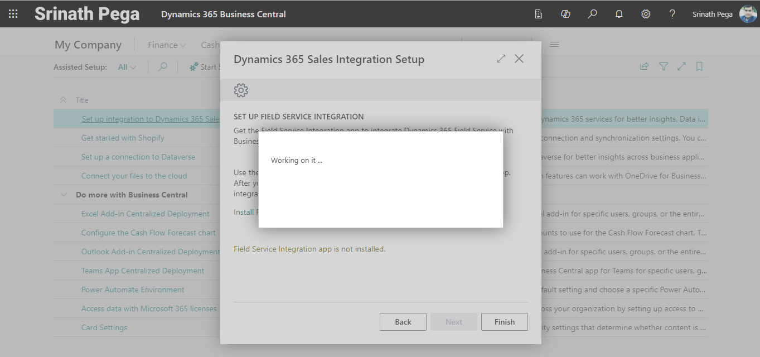This screenshot has height=357, width=760.
Task: Collapse the Do more with Business Central group
Action: tap(63, 195)
